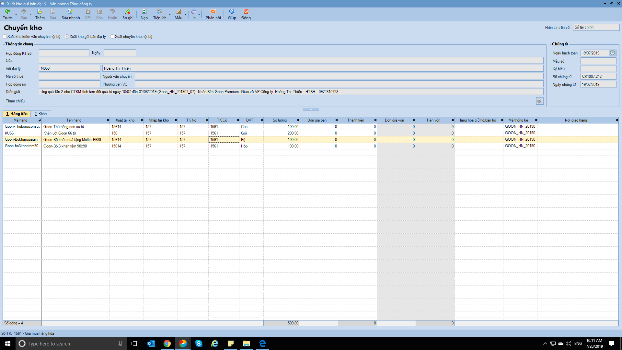Switch to the Hàng tiền tab
The image size is (622, 350).
[x=17, y=114]
